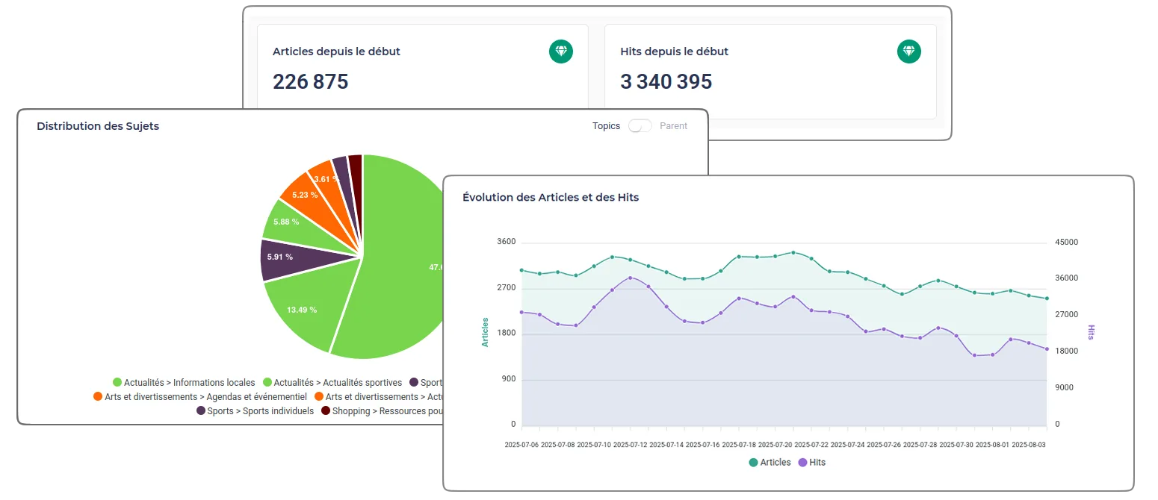Click the 'Topics' label beside the switch

606,126
